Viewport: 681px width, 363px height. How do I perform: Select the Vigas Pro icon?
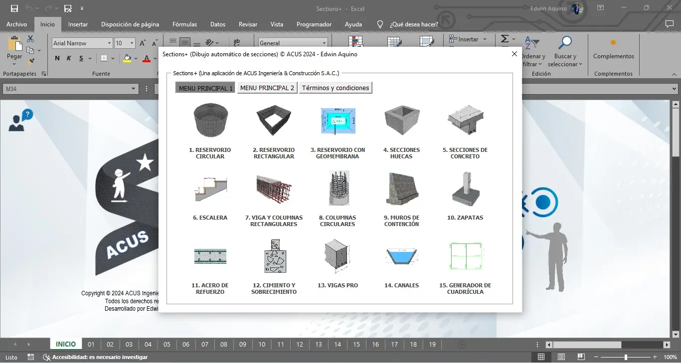point(338,256)
